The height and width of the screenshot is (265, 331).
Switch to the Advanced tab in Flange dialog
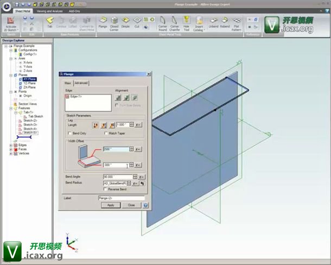pyautogui.click(x=81, y=83)
